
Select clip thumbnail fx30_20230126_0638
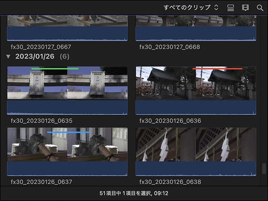tap(196, 152)
